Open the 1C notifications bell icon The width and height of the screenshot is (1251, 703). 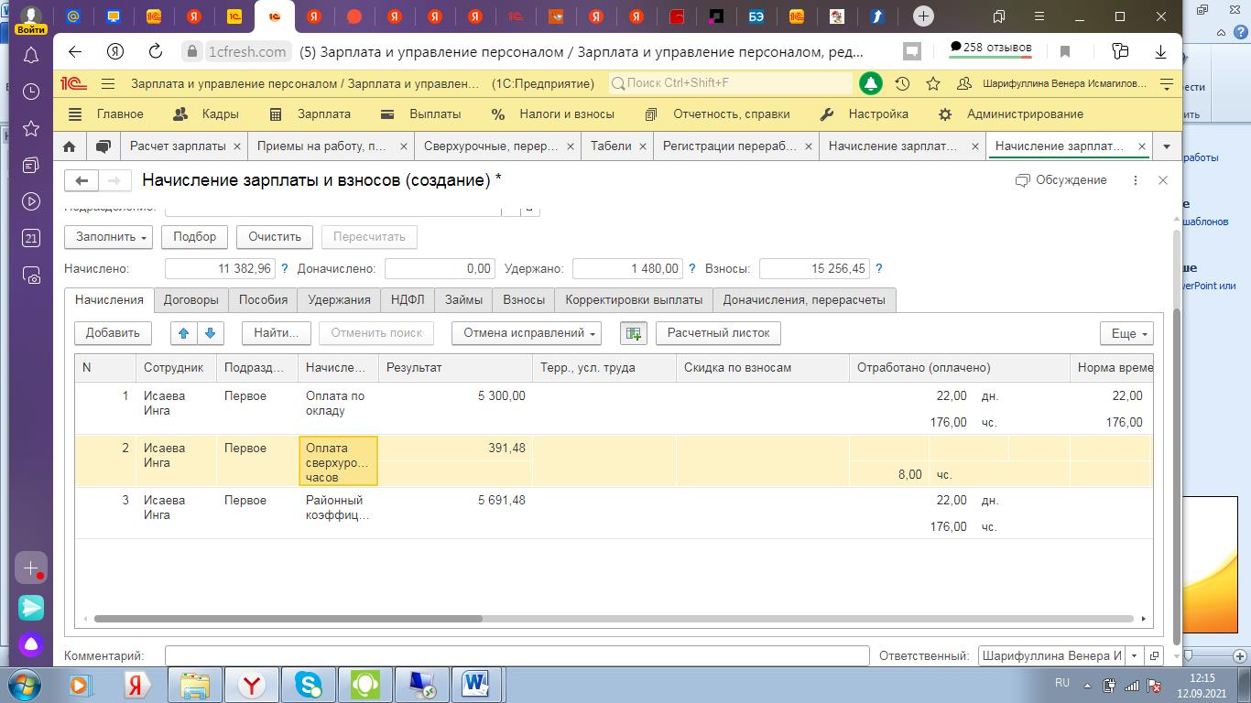tap(870, 83)
